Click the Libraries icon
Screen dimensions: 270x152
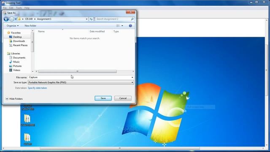8,54
